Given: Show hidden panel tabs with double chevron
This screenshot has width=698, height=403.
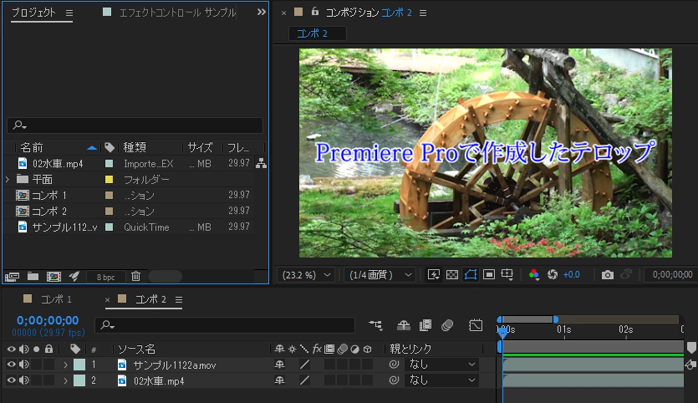Looking at the screenshot, I should (x=261, y=12).
